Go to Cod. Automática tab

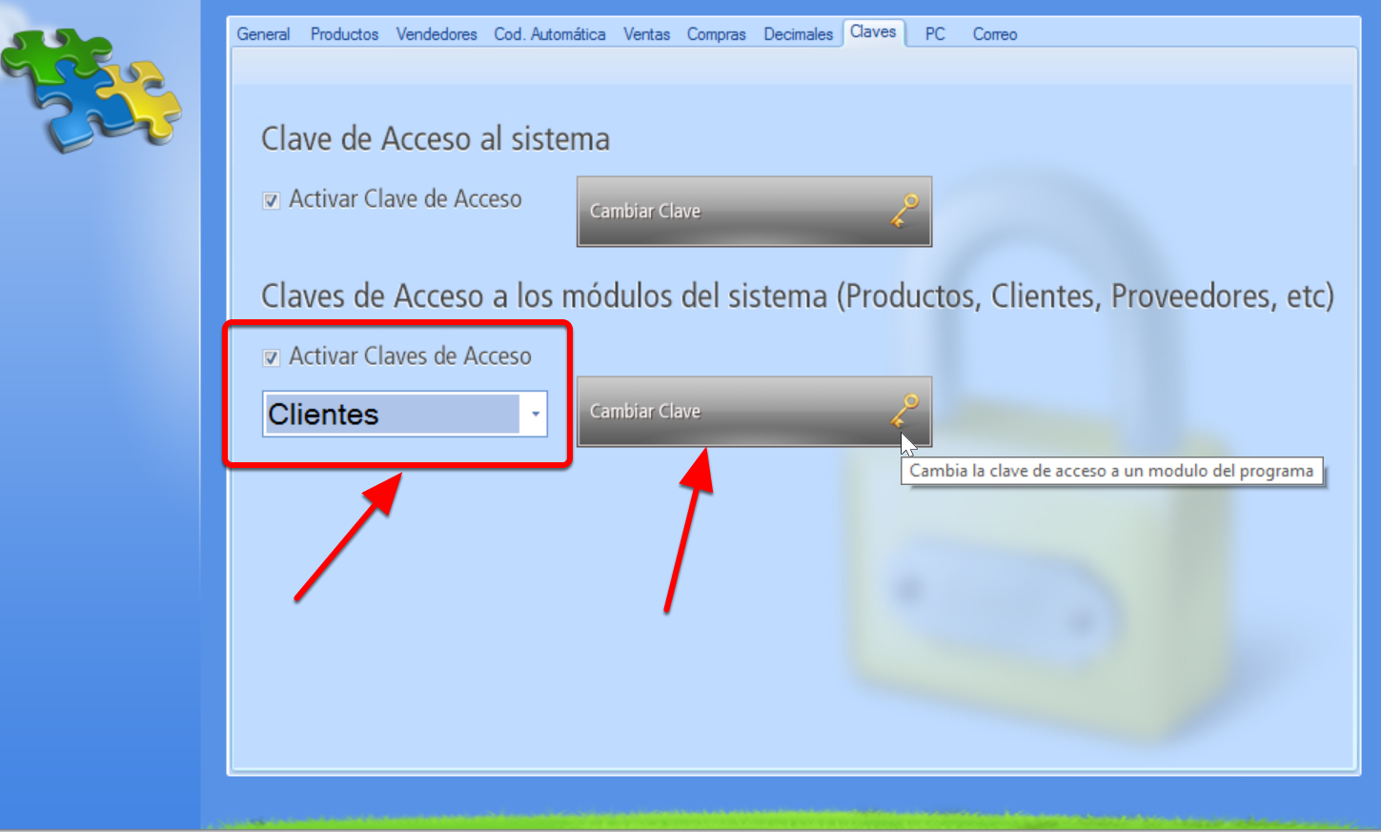point(549,34)
